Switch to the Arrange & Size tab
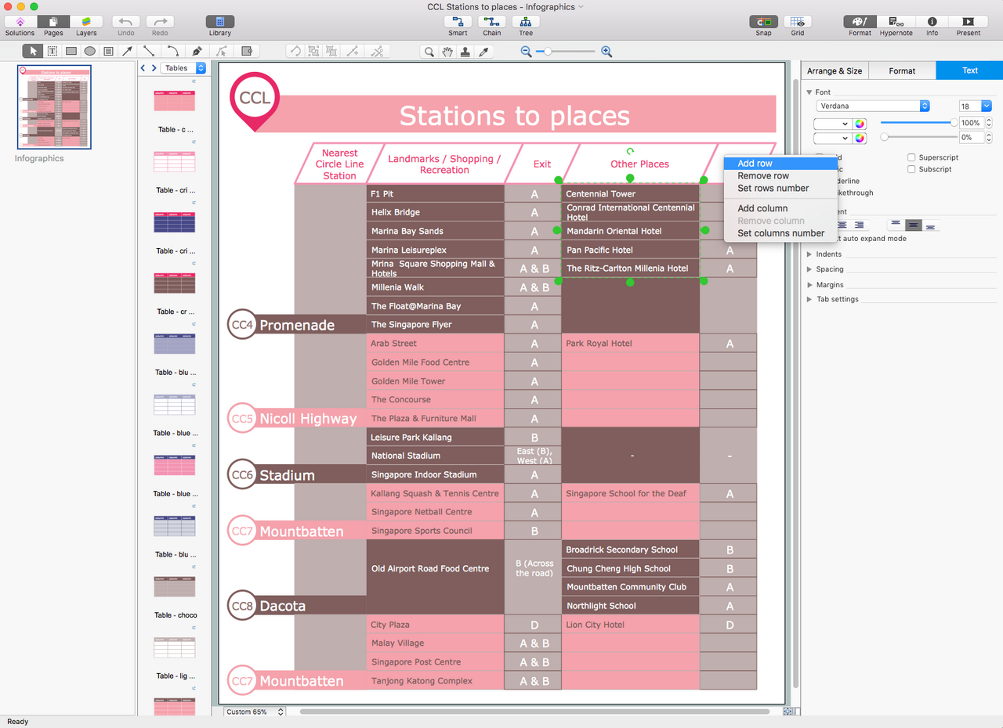This screenshot has height=728, width=1003. pyautogui.click(x=835, y=70)
